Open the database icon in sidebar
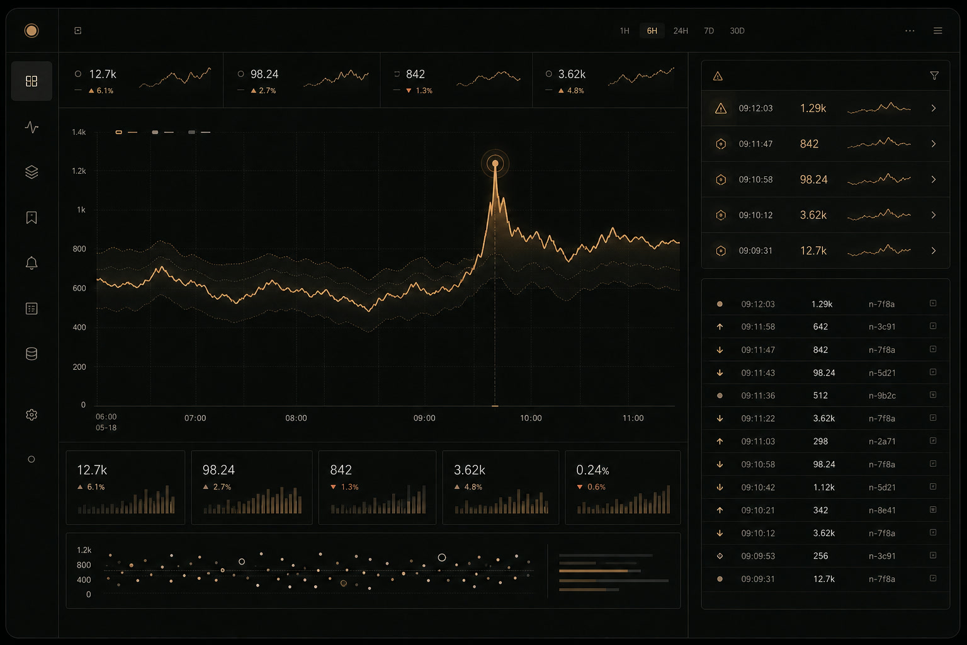This screenshot has height=645, width=967. 31,354
